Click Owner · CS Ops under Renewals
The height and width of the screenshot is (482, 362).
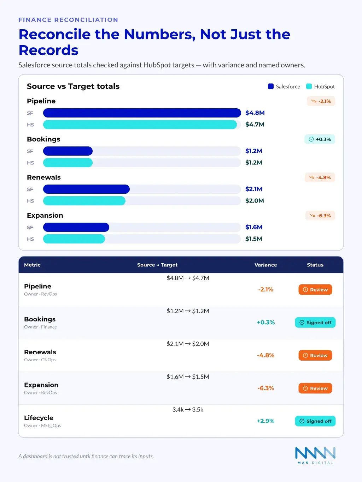coord(40,360)
